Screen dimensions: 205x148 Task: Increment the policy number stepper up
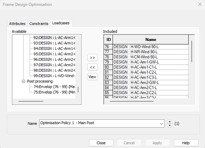[x=170, y=121]
